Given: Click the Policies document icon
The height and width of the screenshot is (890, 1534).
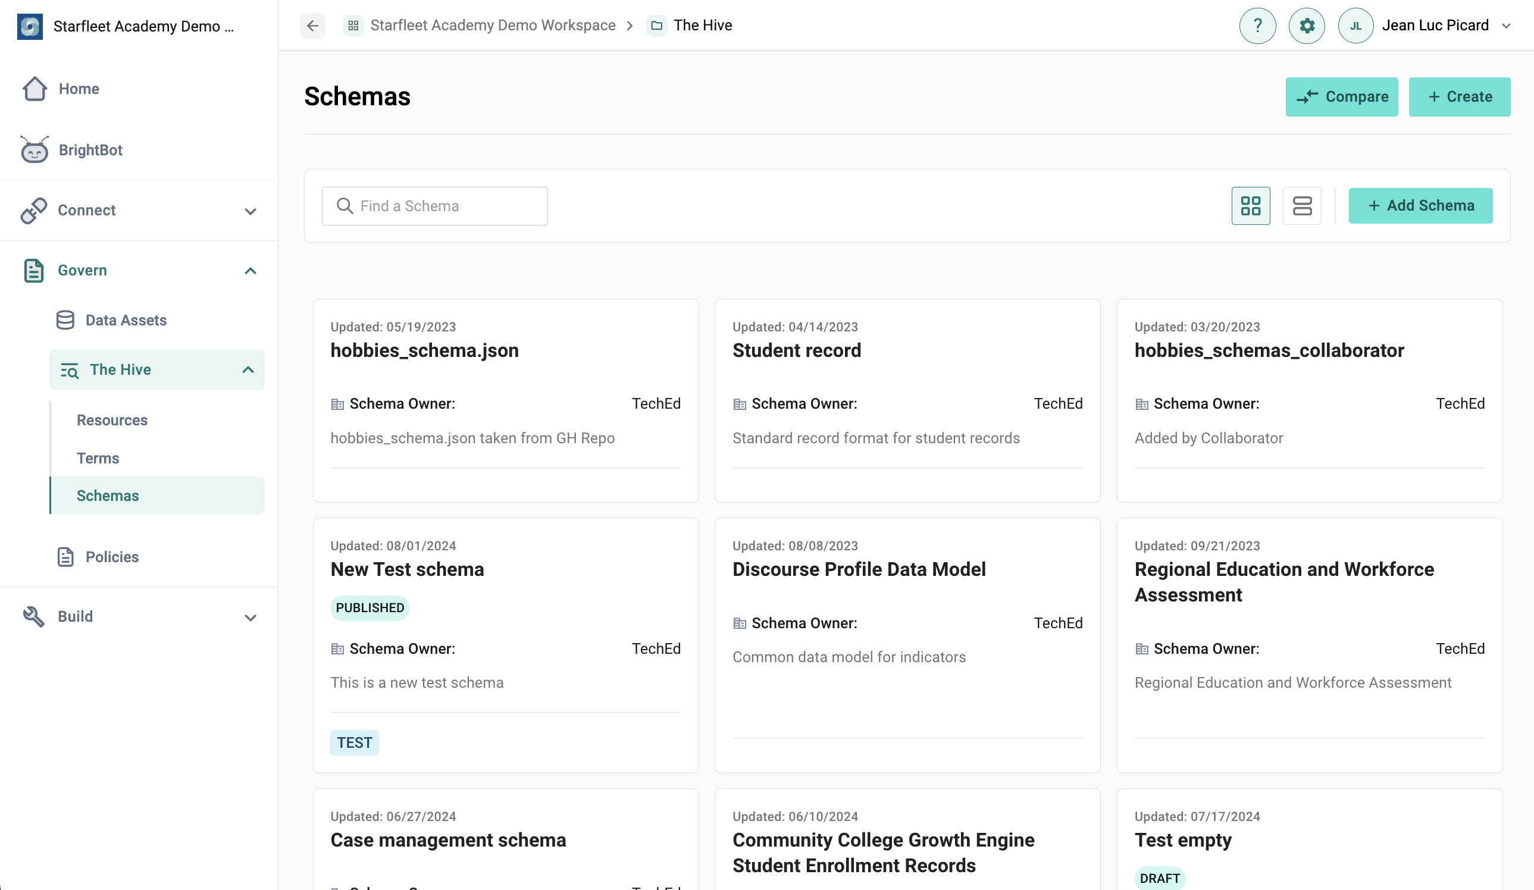Looking at the screenshot, I should point(65,557).
